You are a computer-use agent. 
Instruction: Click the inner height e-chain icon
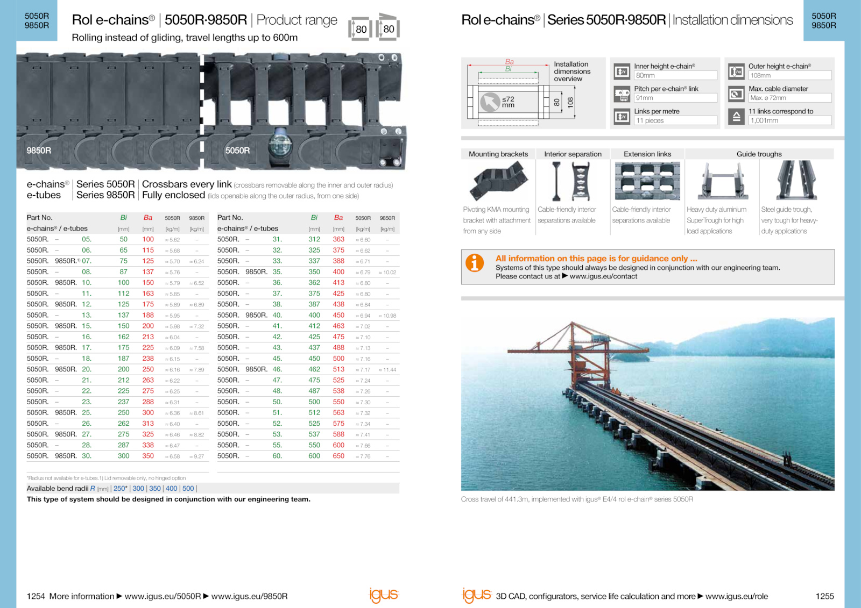click(622, 71)
